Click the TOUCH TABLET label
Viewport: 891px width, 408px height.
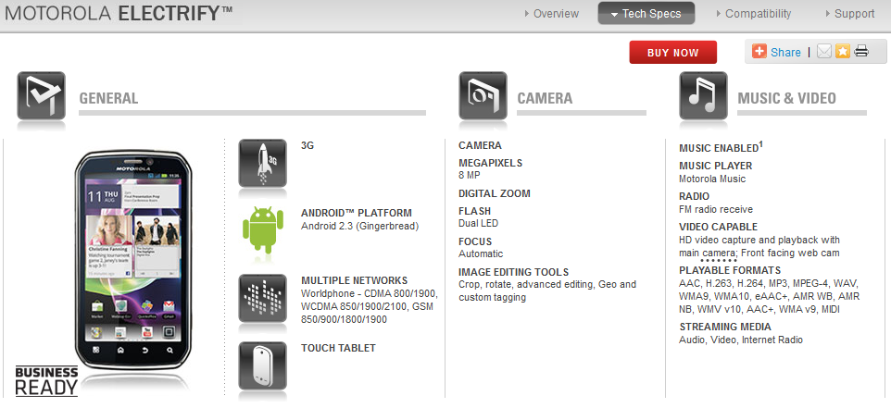click(338, 348)
